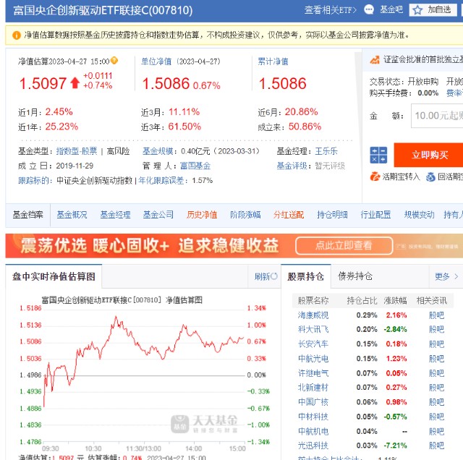Click the refresh icon next to 刷新
Screen dimensions: 463x460
coord(273,276)
